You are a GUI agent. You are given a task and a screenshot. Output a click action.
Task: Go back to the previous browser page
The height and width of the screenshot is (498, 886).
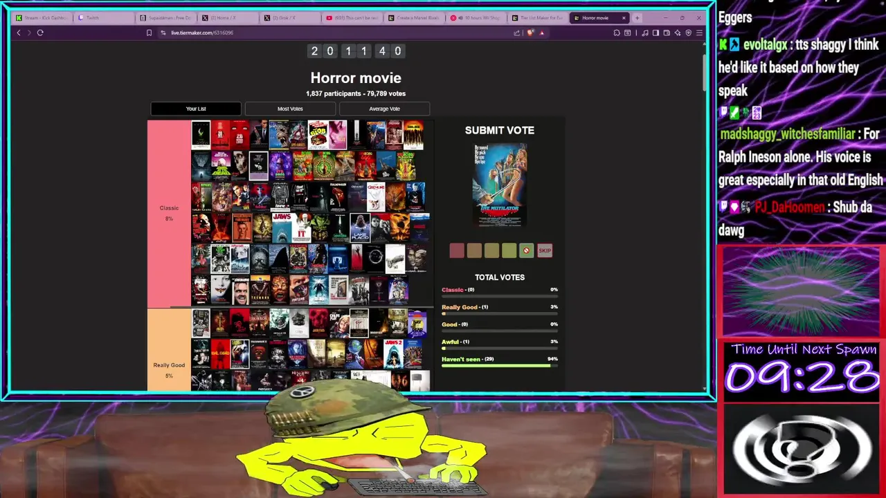point(19,33)
